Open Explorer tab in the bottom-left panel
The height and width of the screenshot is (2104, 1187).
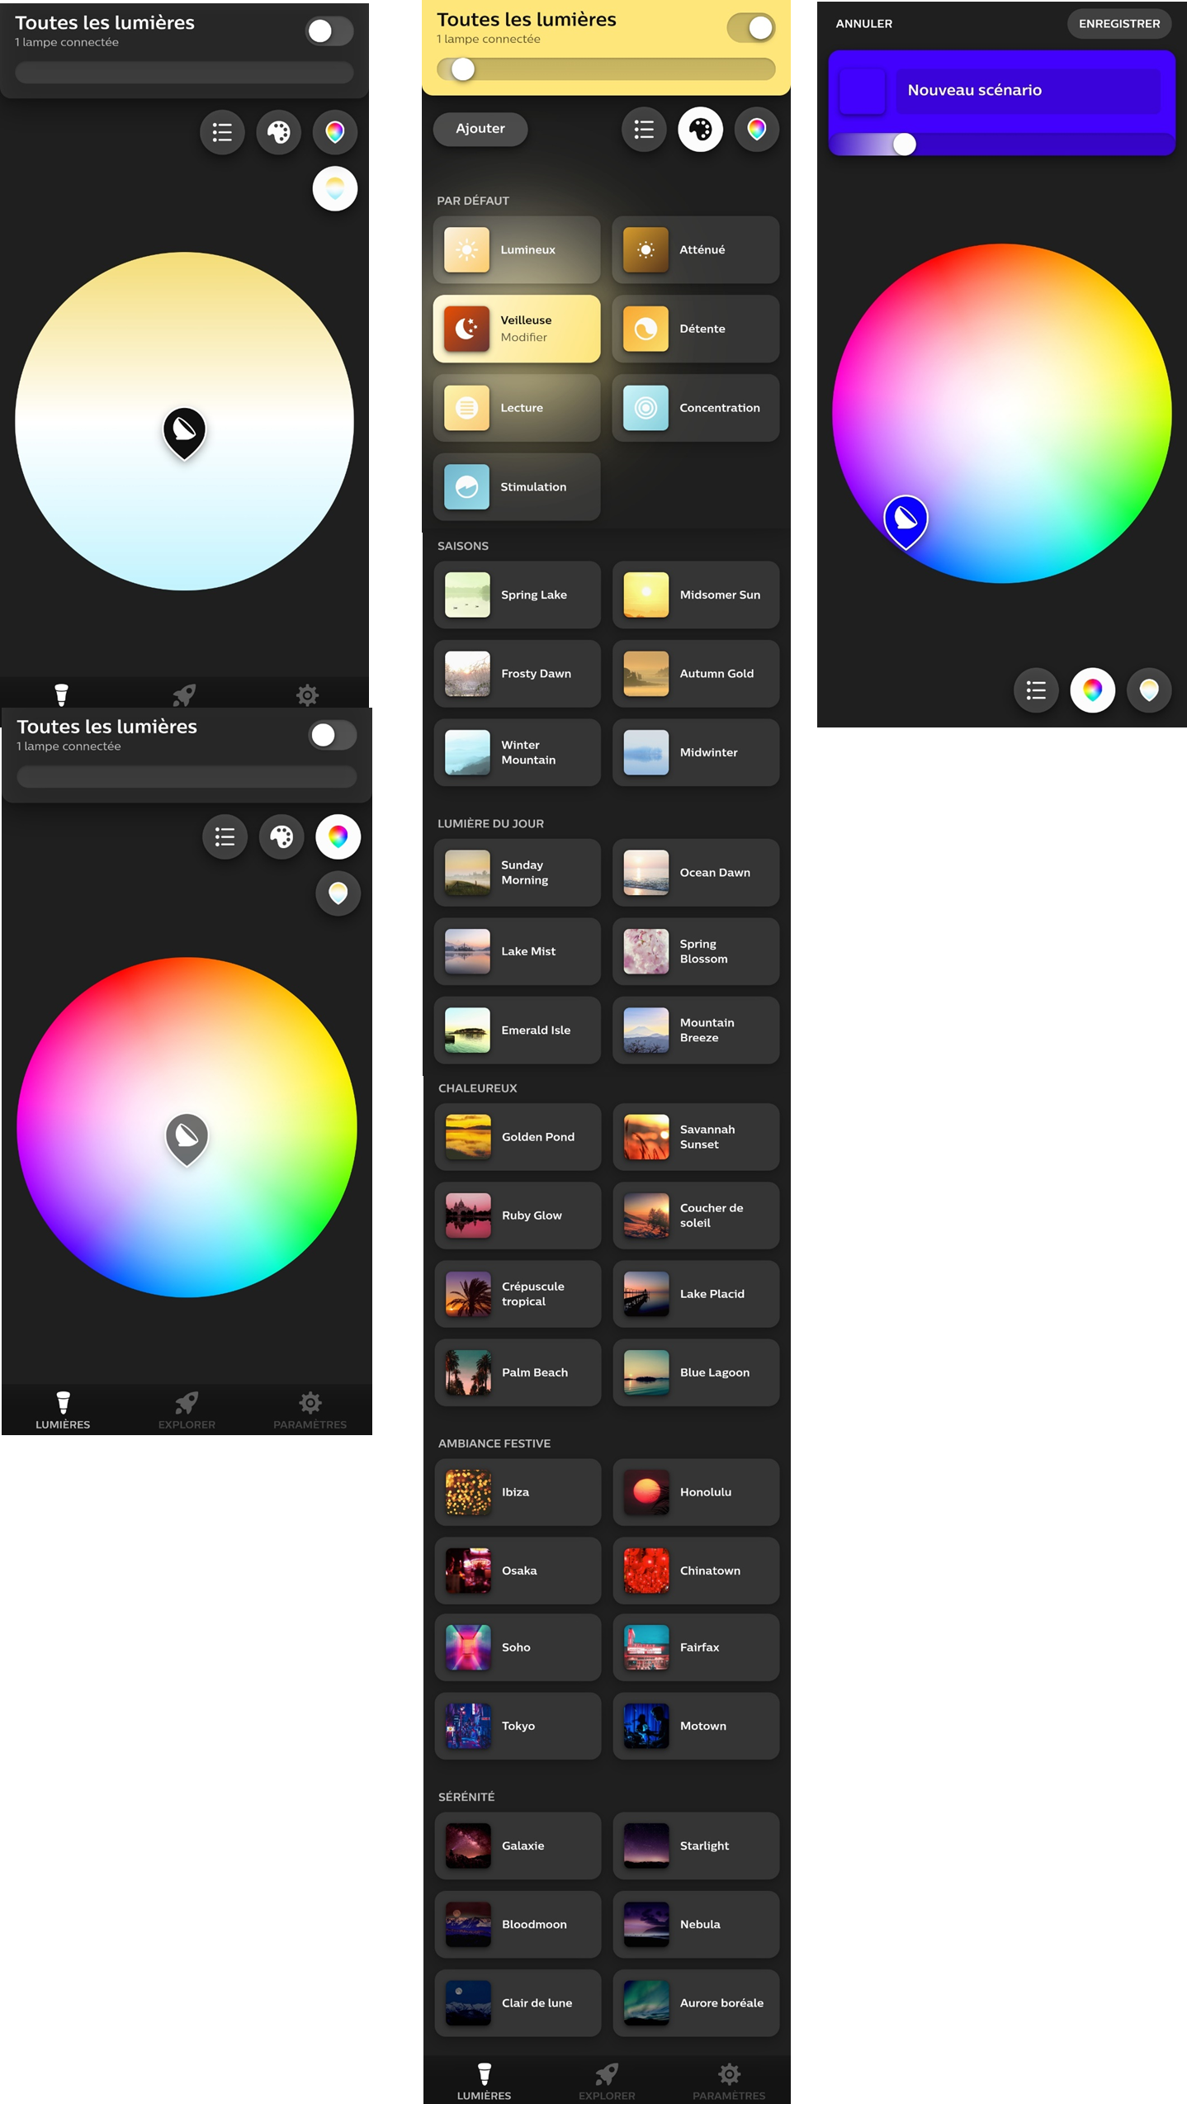(x=187, y=1410)
